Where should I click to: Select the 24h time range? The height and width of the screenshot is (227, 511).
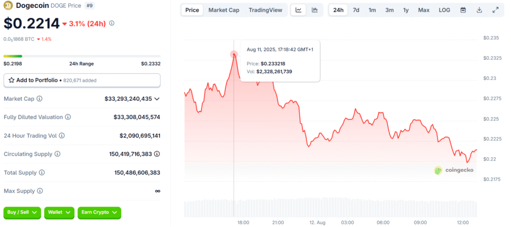(x=338, y=10)
